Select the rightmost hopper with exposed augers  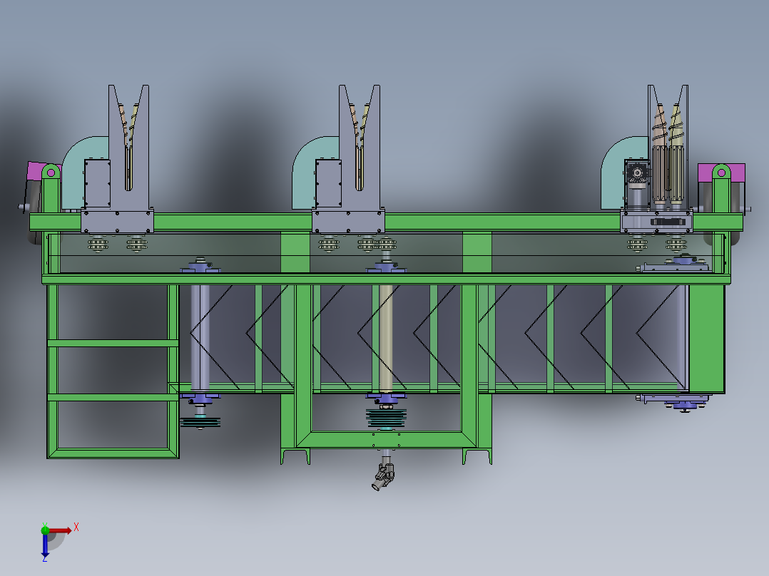coord(668,147)
